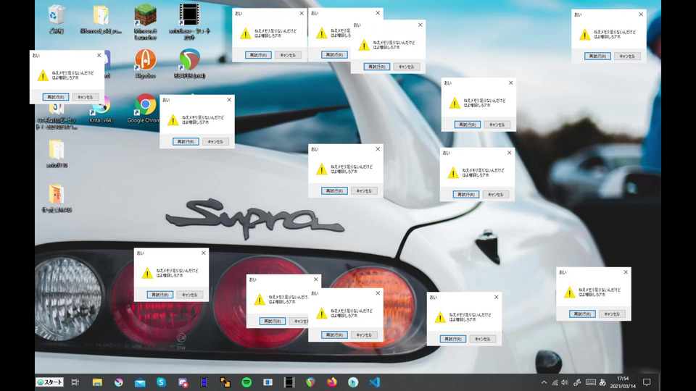Show hidden system tray icons chevron

544,382
